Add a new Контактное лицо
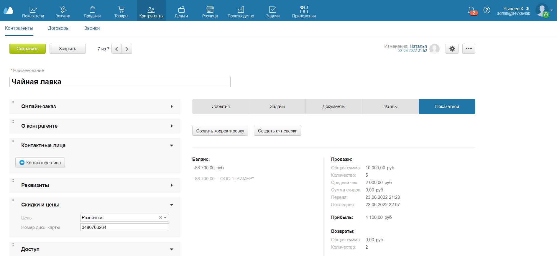The image size is (557, 256). tap(40, 163)
